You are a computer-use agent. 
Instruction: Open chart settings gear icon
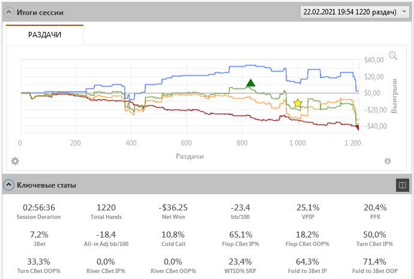tap(15, 161)
